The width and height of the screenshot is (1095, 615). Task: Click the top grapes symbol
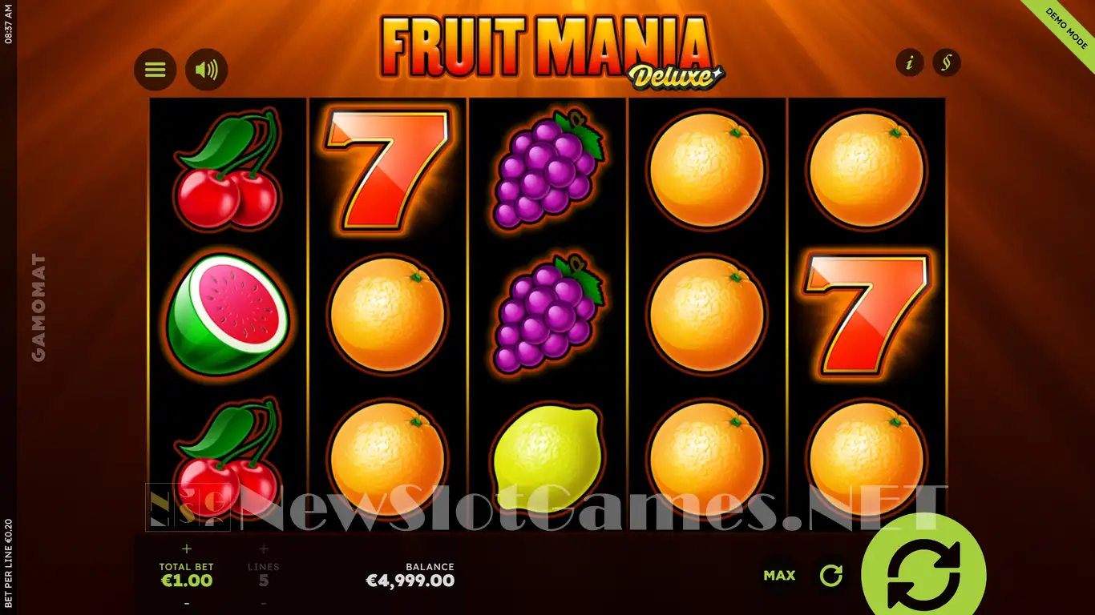(547, 169)
